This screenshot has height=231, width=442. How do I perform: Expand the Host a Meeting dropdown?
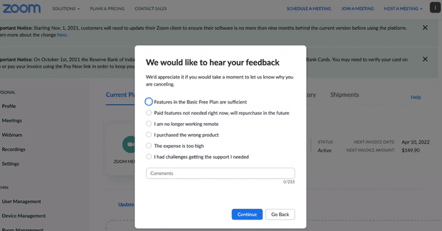[403, 9]
